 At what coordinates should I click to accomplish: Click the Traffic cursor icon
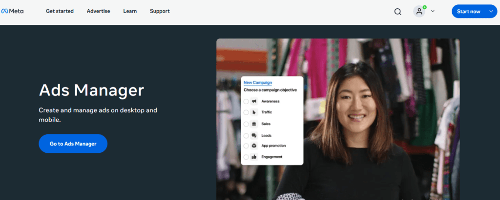(254, 112)
